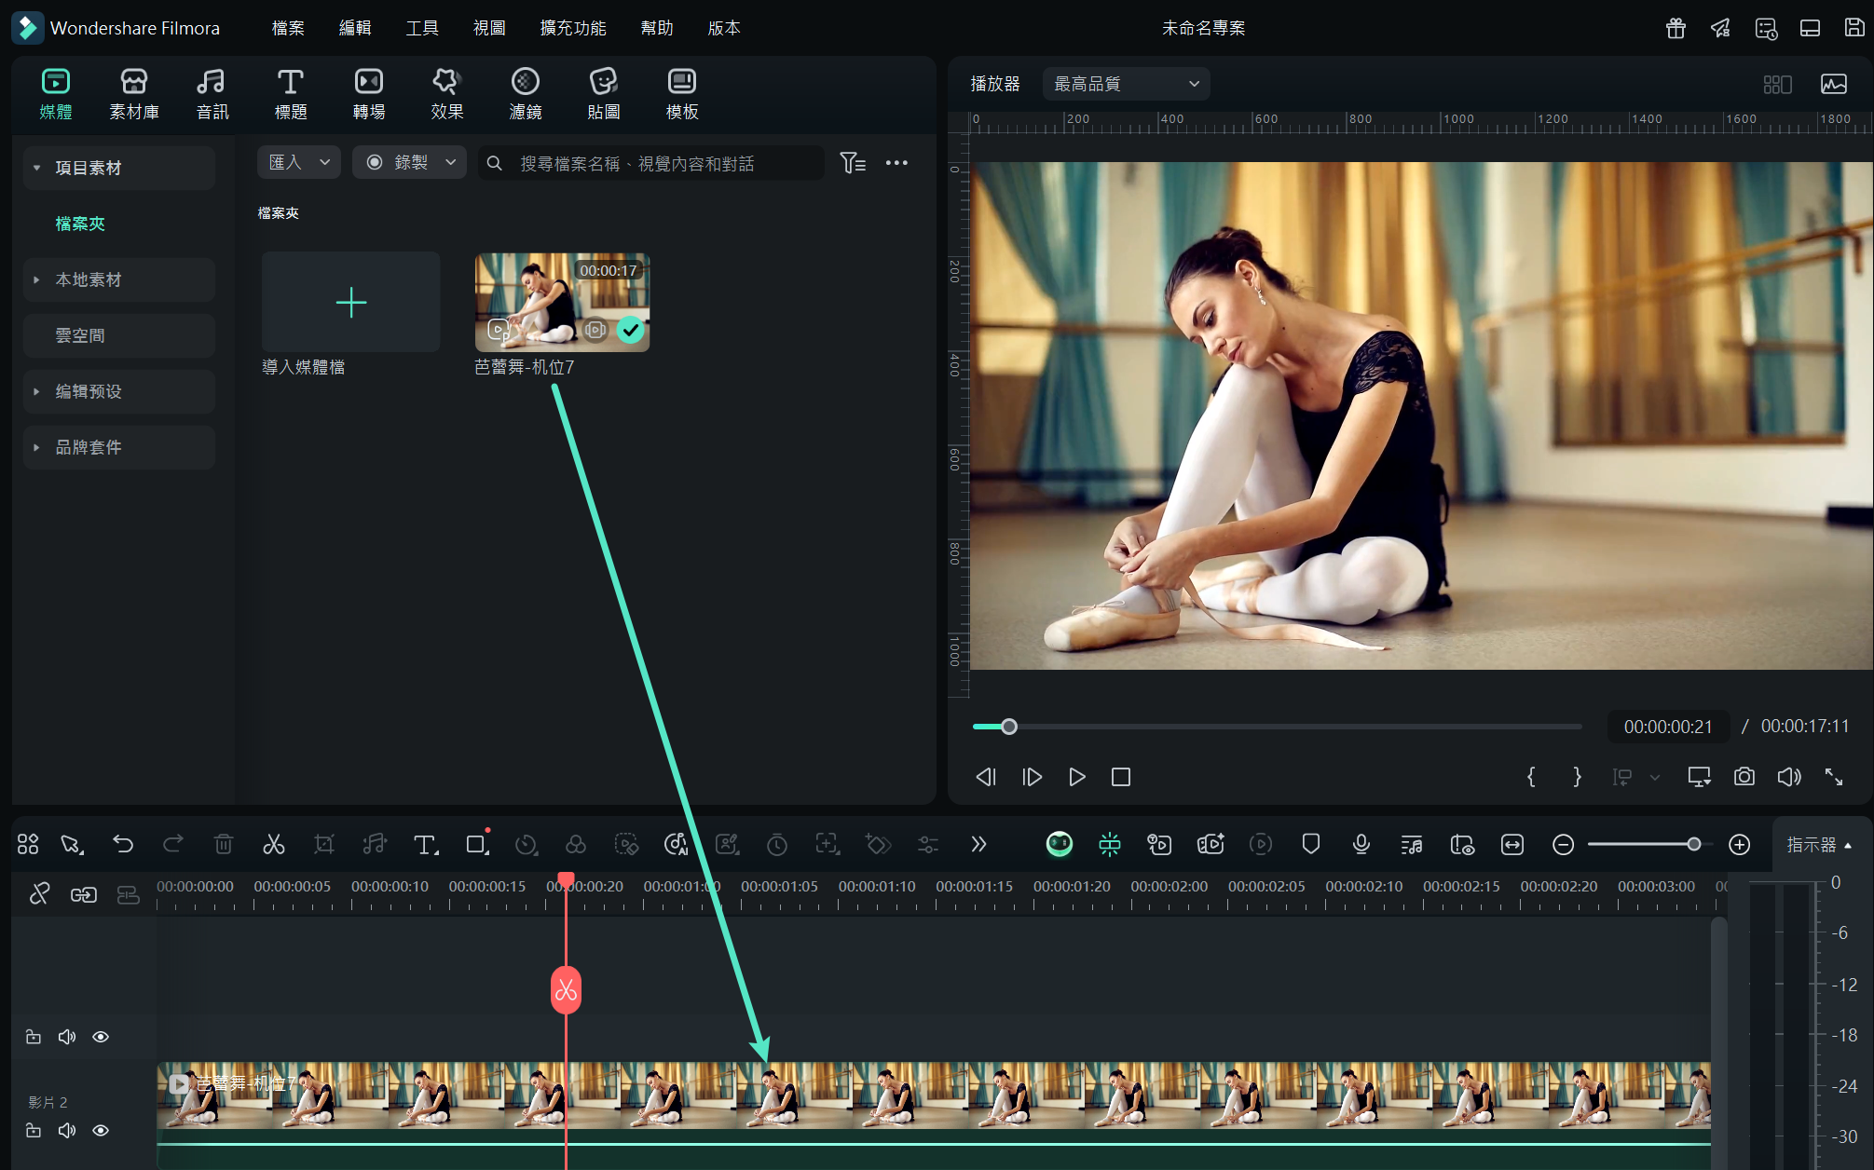Select the text tool in timeline toolbar
The width and height of the screenshot is (1874, 1170).
click(425, 844)
